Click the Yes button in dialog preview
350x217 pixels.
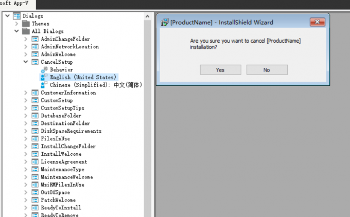coord(220,70)
